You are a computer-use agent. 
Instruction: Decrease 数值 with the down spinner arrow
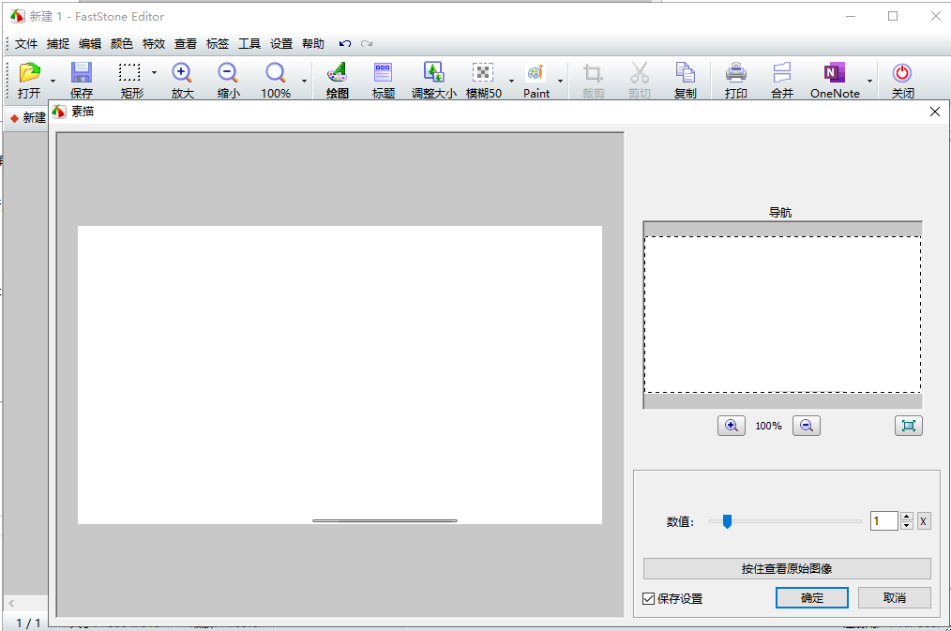(907, 526)
